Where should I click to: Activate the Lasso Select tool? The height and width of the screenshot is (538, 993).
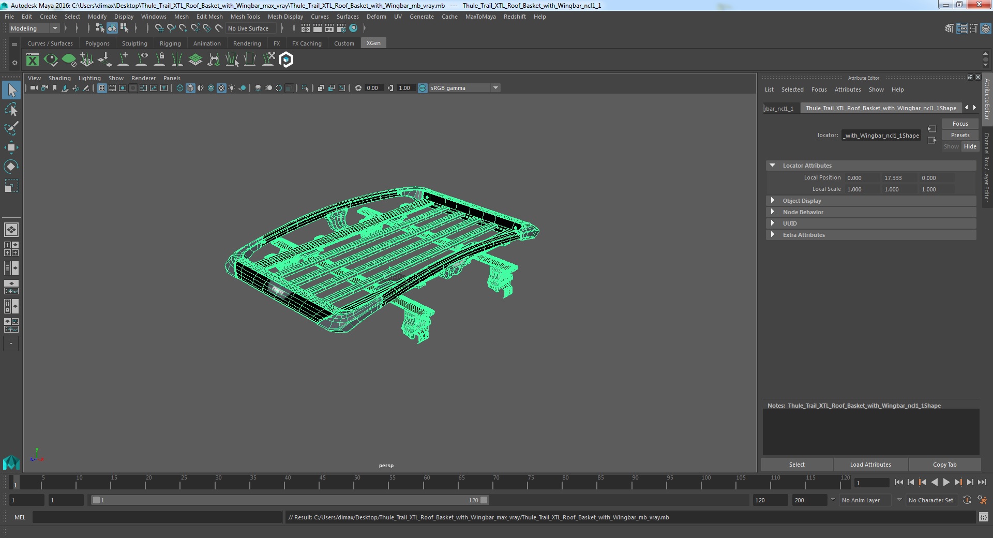point(11,110)
